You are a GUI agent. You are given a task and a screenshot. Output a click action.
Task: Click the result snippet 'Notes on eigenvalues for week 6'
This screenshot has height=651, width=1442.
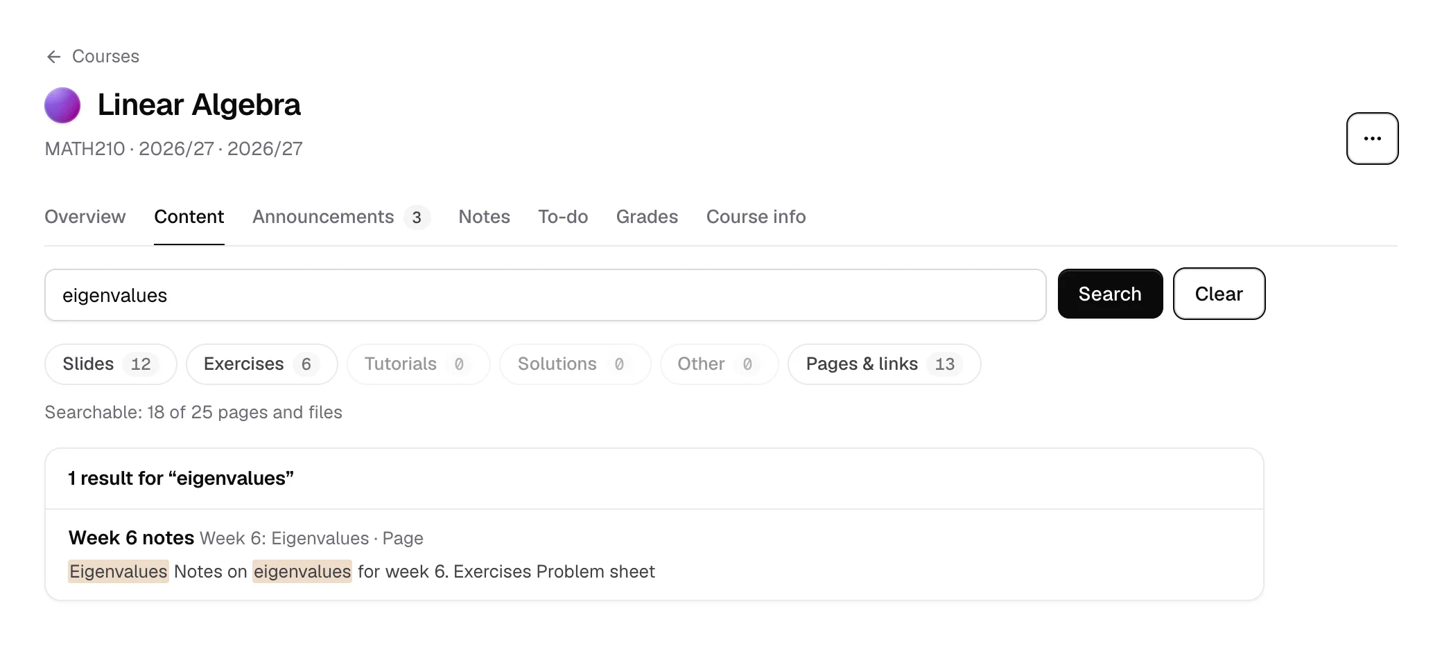point(311,572)
